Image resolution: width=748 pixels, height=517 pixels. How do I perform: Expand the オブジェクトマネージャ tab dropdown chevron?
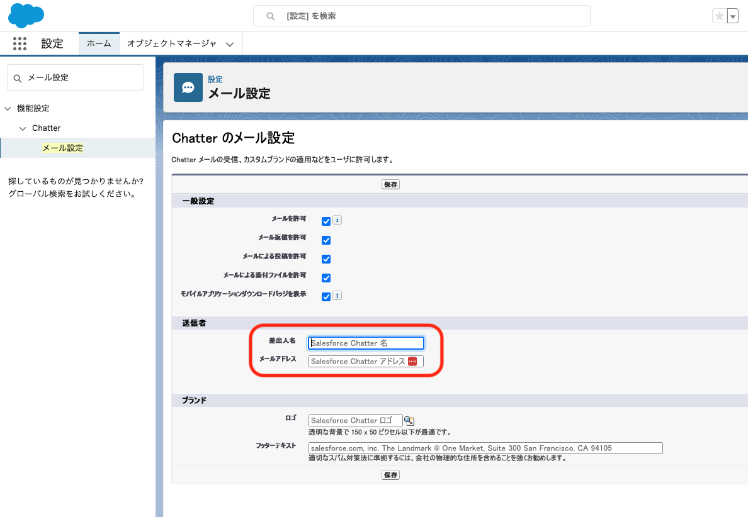point(230,44)
